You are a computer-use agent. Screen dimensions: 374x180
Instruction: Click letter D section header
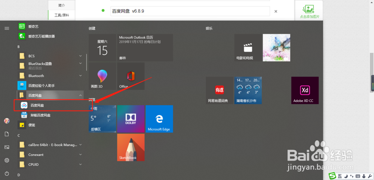coord(19,175)
